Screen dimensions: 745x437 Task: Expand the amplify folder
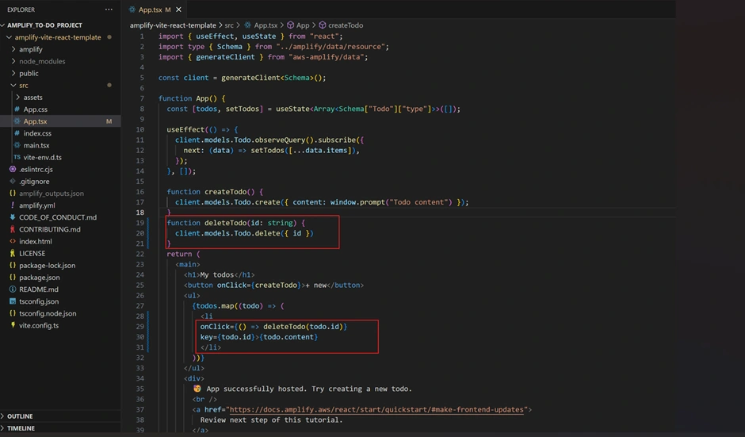point(13,49)
